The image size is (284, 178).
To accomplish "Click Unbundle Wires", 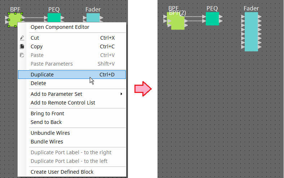I will (x=50, y=133).
